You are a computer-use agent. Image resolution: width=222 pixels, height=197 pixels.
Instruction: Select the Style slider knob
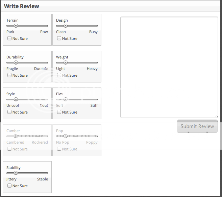pos(16,99)
